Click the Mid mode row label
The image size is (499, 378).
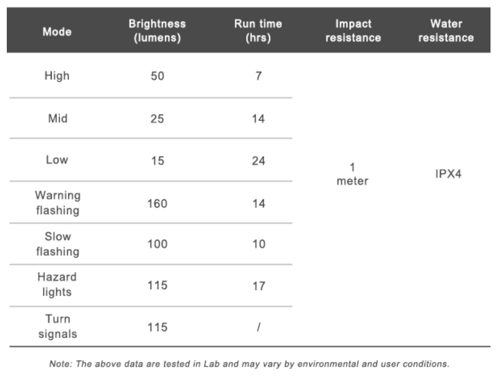[x=57, y=119]
